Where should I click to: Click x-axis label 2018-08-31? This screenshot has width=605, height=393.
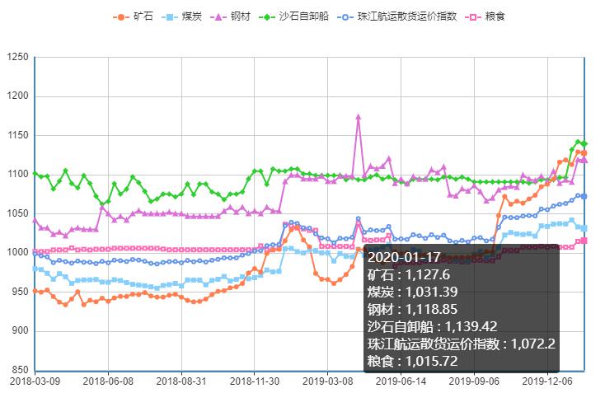click(181, 381)
